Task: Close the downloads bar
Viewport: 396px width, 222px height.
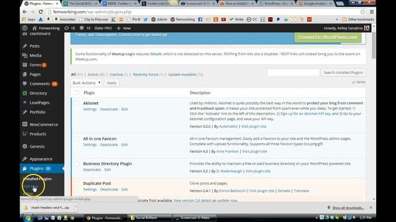Action: coord(371,208)
